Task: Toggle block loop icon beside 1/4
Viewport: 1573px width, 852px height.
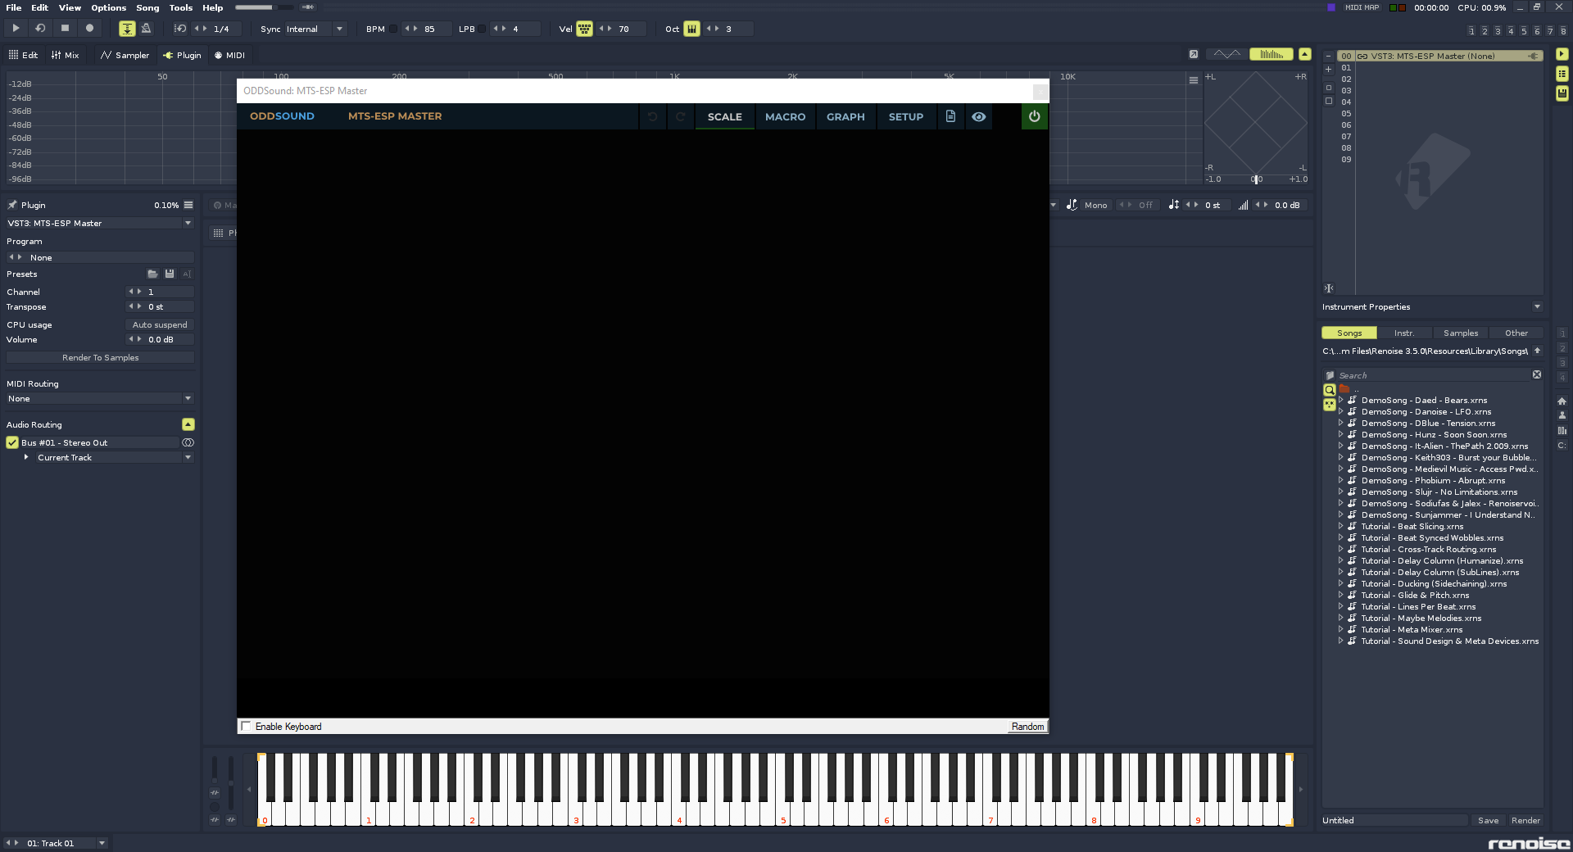Action: [180, 29]
